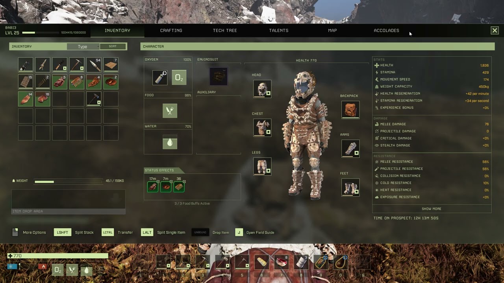The width and height of the screenshot is (504, 283).
Task: Select the raw meat stack of 5
Action: coord(60,82)
